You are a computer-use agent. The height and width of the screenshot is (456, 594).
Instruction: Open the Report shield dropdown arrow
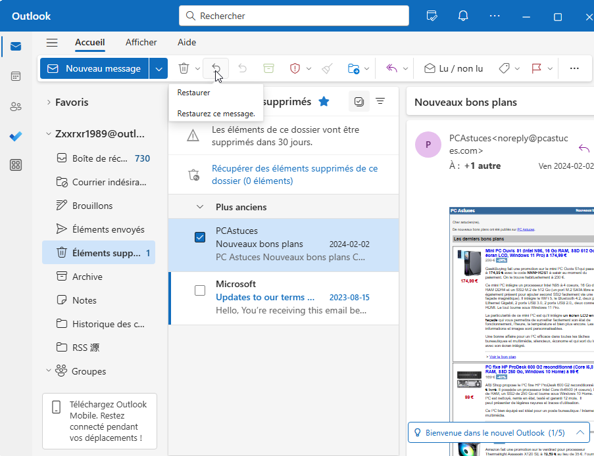click(309, 68)
